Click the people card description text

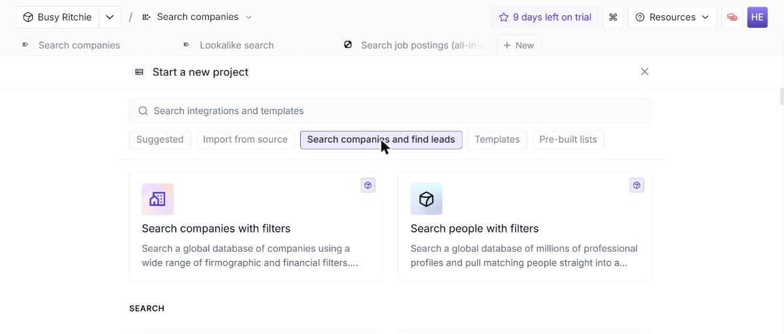tap(524, 256)
